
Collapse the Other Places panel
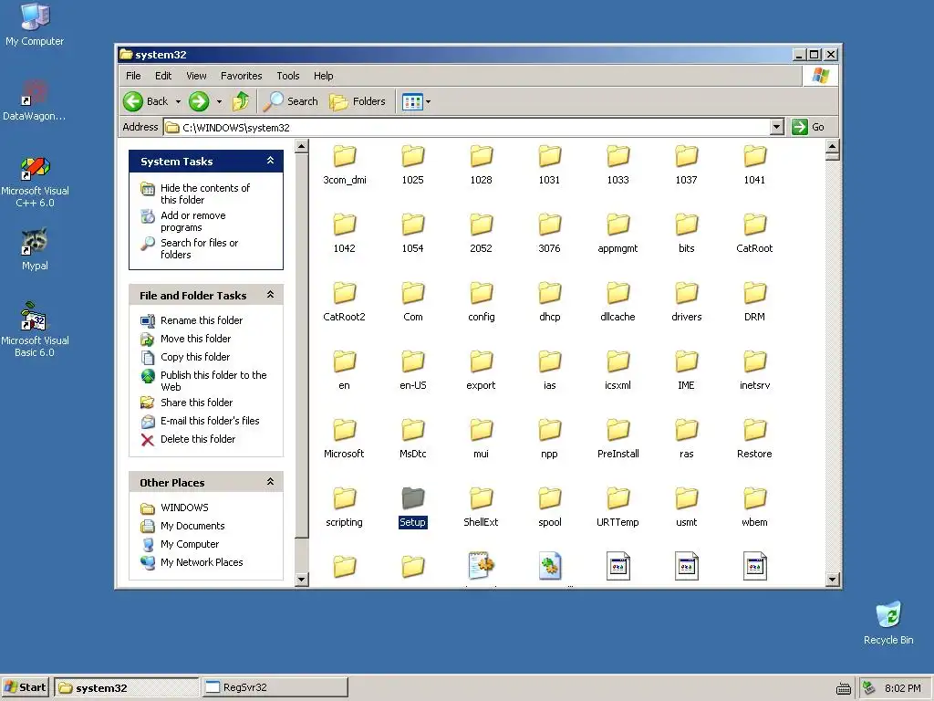[270, 482]
